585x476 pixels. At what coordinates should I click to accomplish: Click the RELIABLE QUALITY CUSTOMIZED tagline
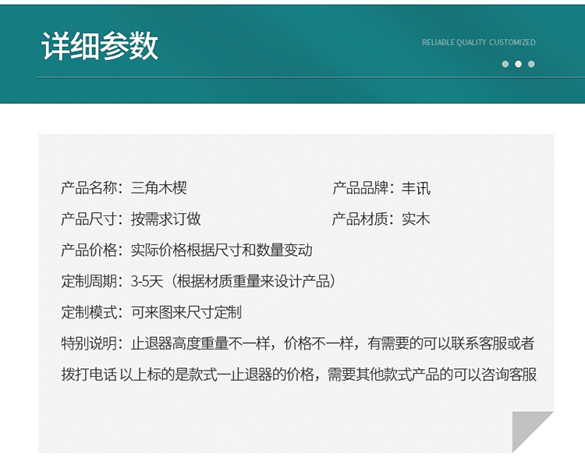pyautogui.click(x=478, y=42)
